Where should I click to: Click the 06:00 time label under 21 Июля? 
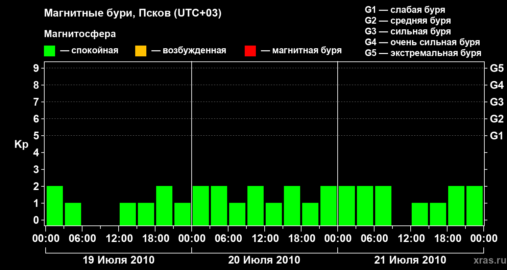point(374,239)
